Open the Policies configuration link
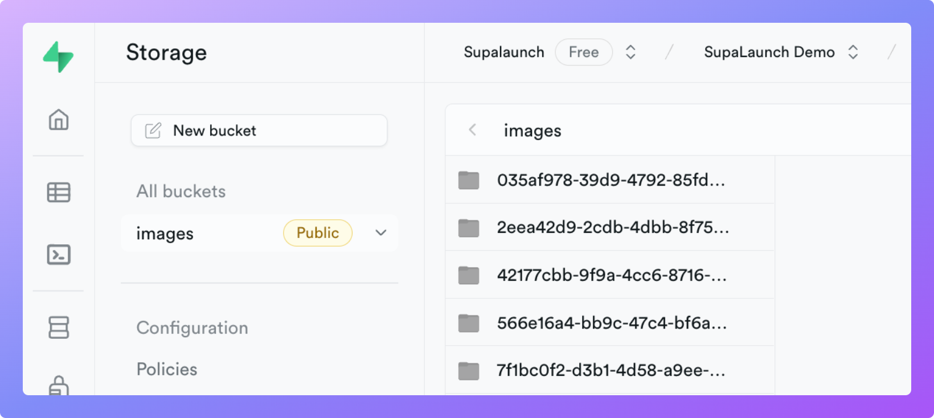This screenshot has width=934, height=418. tap(167, 369)
